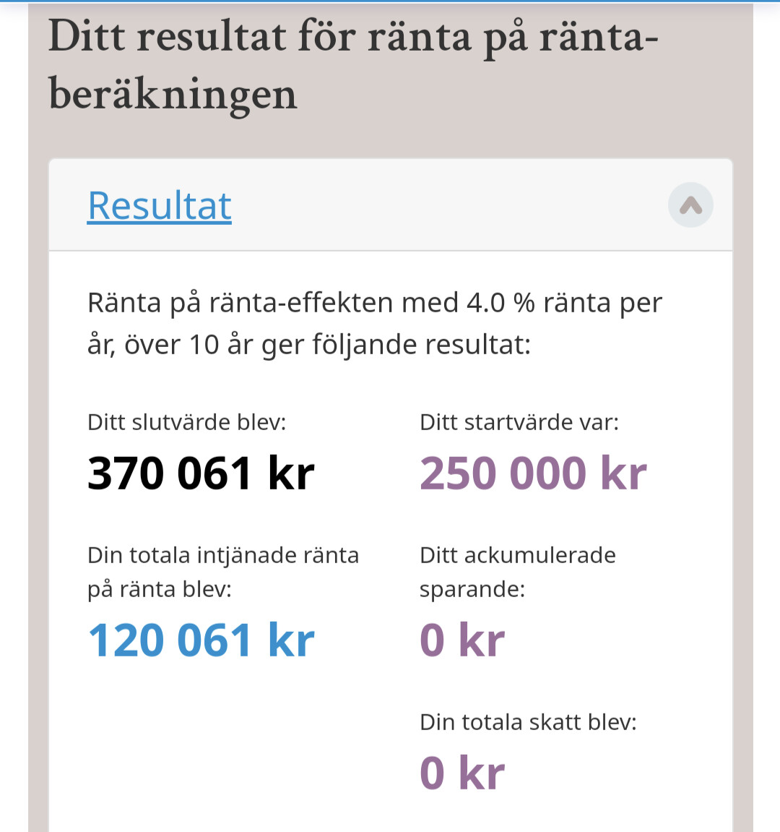
Task: Click the 'Ditt slutvärde blev:' label
Action: point(186,422)
